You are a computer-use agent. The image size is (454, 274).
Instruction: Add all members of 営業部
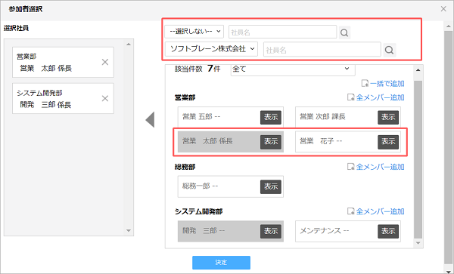376,97
